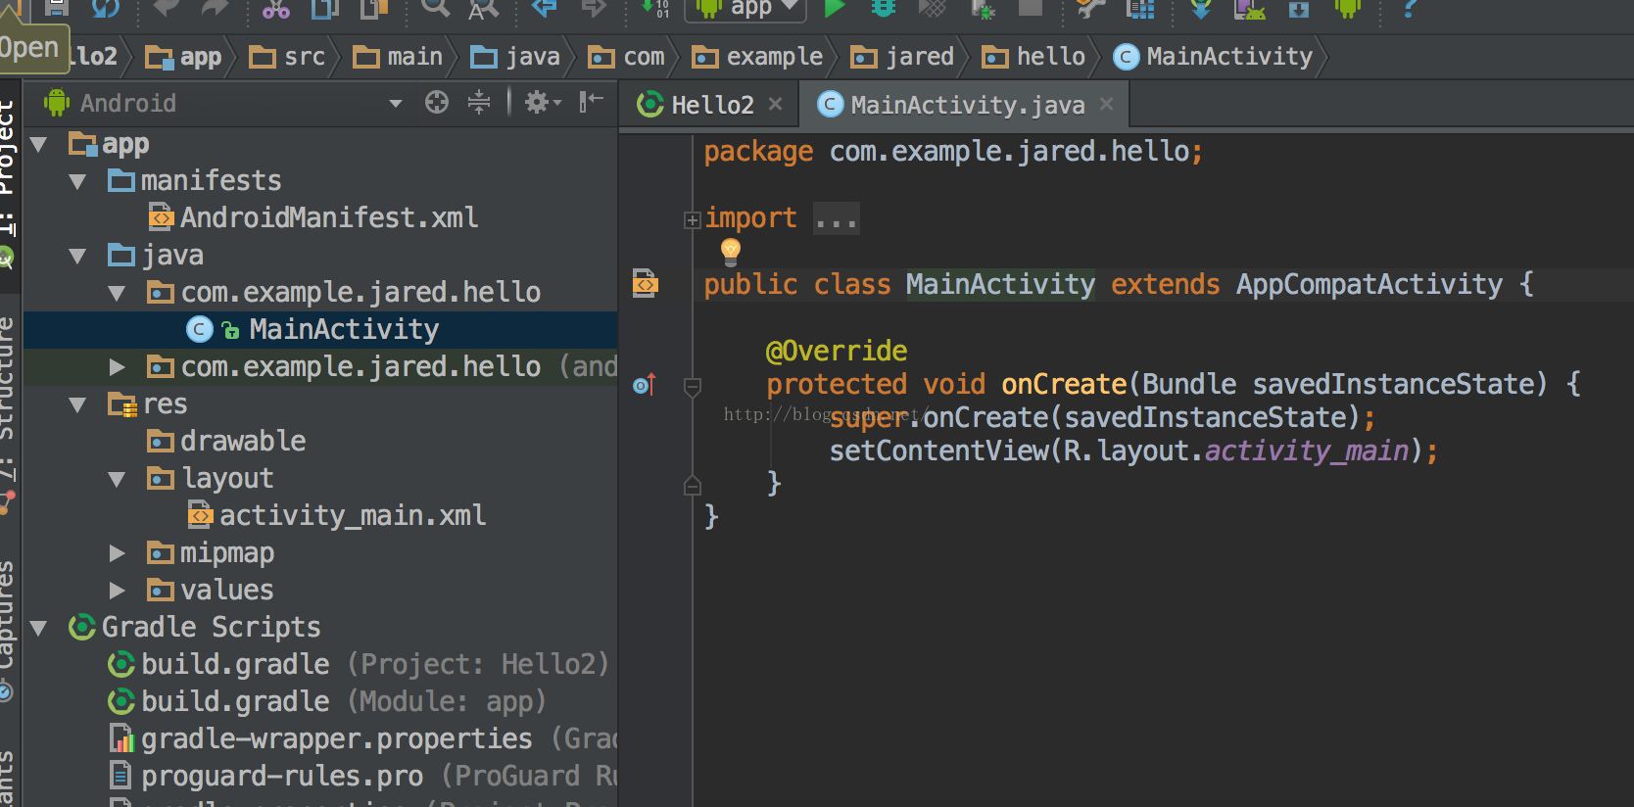Collapse the manifests folder arrow

point(78,182)
